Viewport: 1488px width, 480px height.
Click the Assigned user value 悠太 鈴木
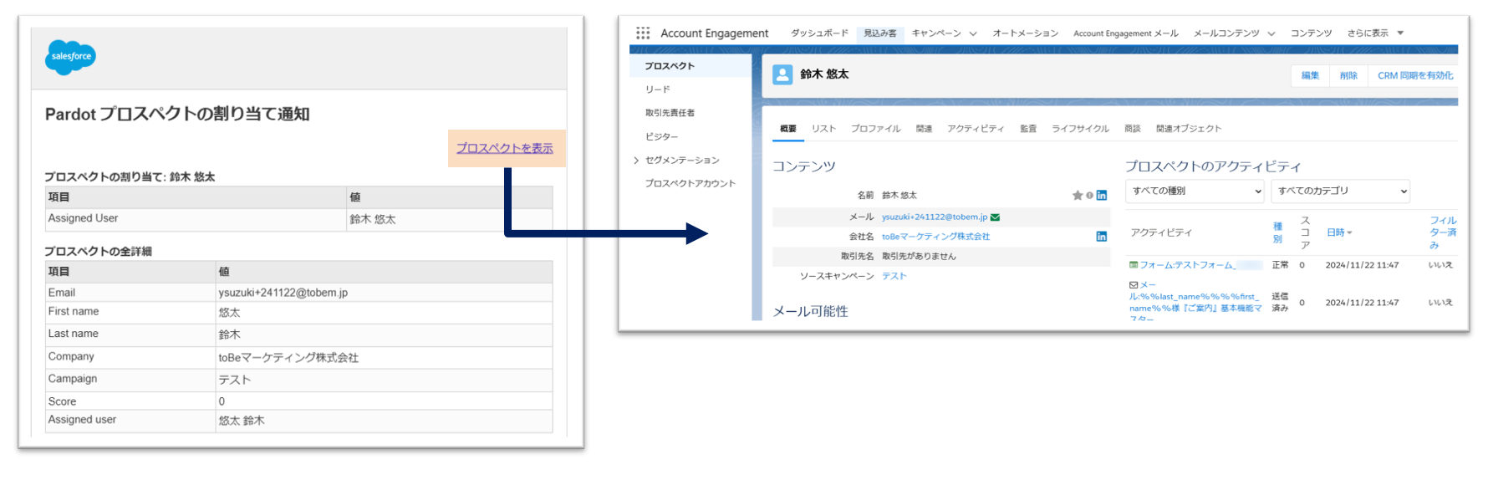tap(242, 421)
